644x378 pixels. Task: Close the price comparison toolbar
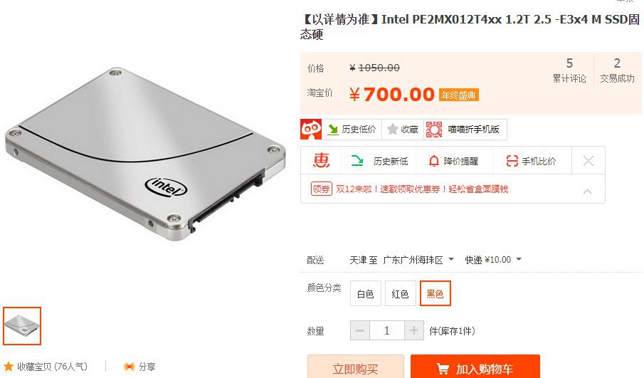[x=588, y=161]
